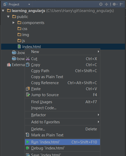This screenshot has height=156, width=126.
Task: Open the Project panel gear settings
Action: (115, 4)
